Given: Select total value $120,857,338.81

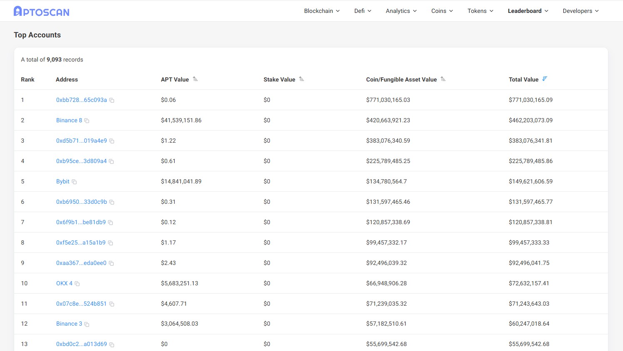Looking at the screenshot, I should point(531,222).
